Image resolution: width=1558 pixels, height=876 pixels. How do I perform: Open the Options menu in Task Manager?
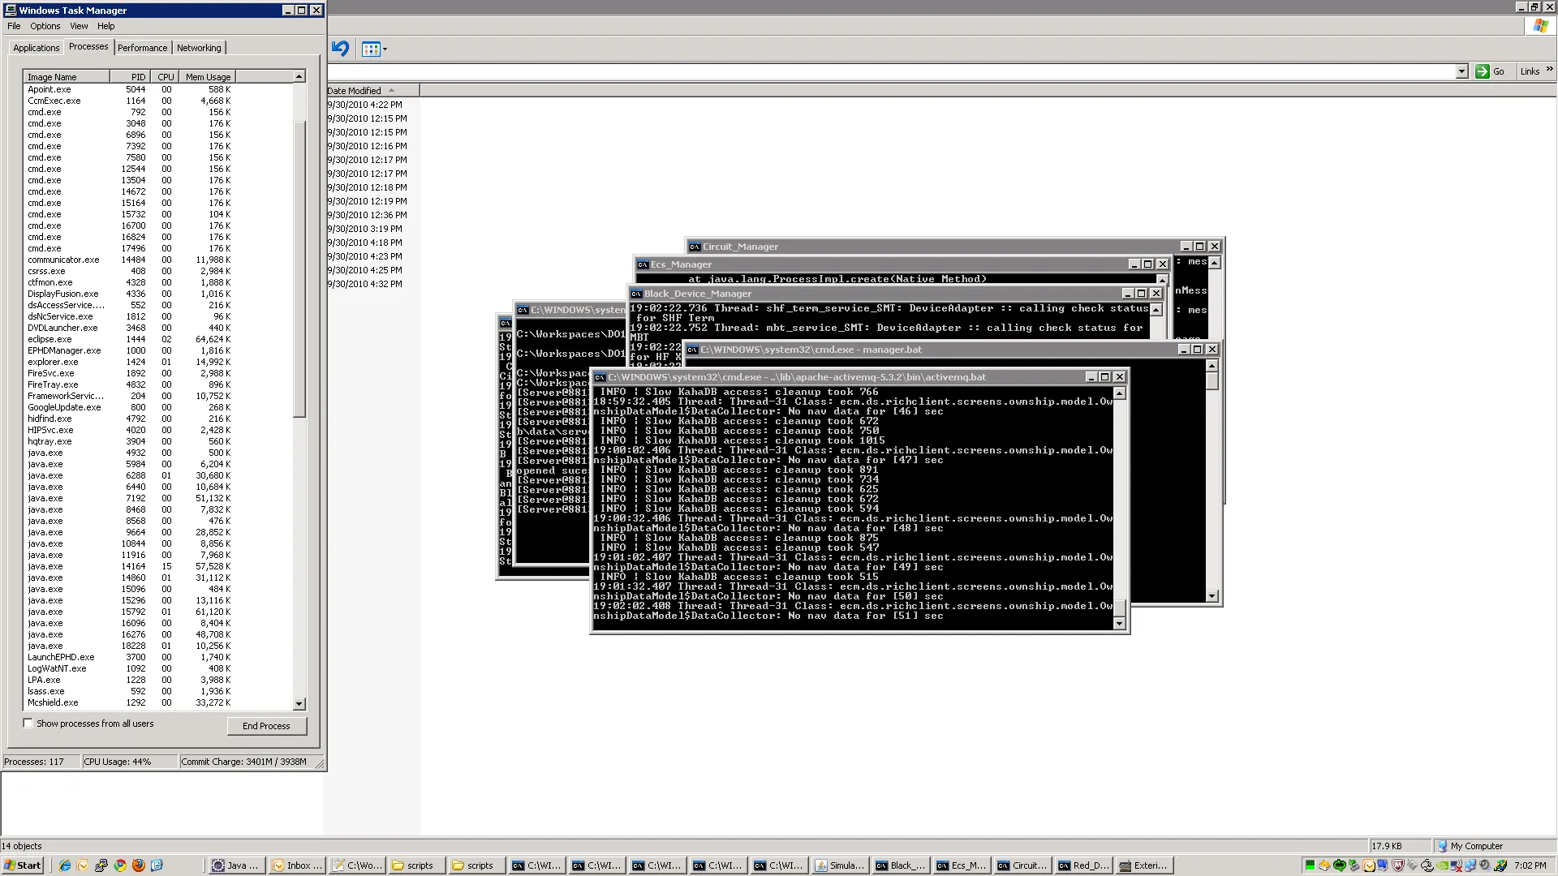click(x=45, y=26)
